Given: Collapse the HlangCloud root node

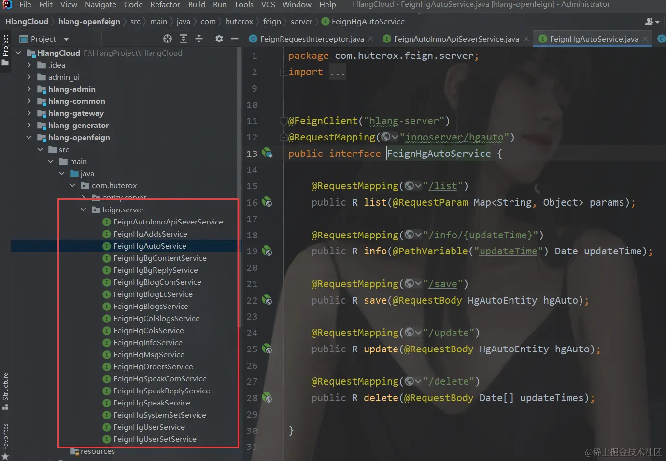Looking at the screenshot, I should tap(18, 53).
